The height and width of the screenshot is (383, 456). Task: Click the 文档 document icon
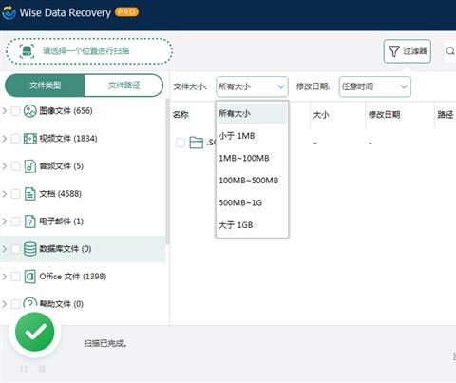point(30,194)
